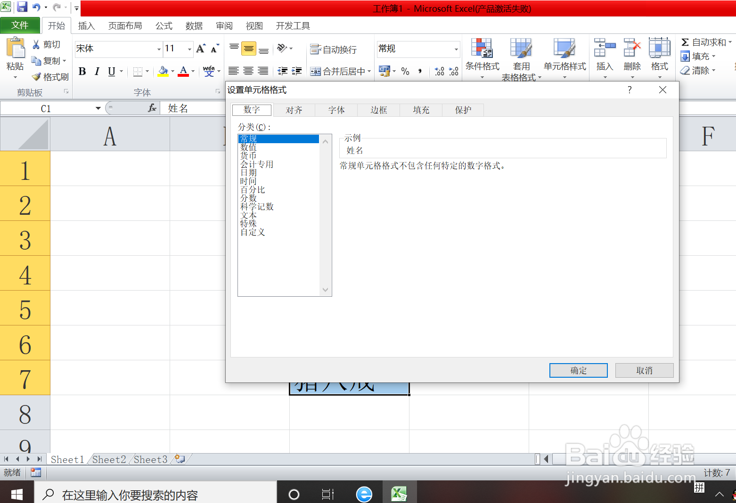Toggle Bold formatting
Viewport: 736px width, 503px height.
[x=82, y=72]
